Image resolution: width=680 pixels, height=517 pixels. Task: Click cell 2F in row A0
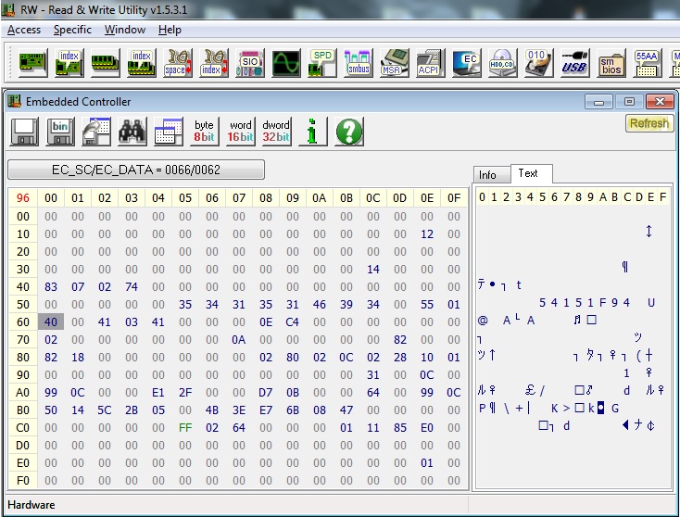(185, 393)
